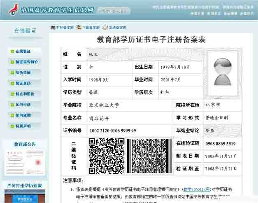Open the 特别声明 sidebar item

click(x=23, y=126)
